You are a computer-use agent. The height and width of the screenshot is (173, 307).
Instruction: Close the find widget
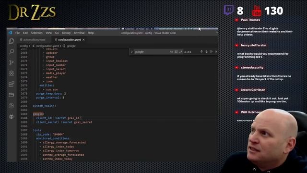pyautogui.click(x=216, y=51)
